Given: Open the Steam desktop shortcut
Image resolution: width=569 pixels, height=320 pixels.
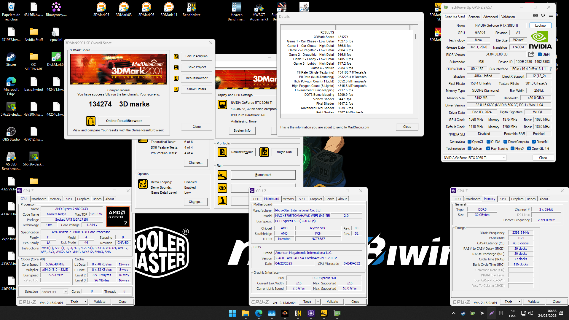Looking at the screenshot, I should [x=11, y=59].
